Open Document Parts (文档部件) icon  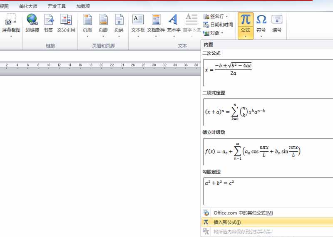[156, 20]
